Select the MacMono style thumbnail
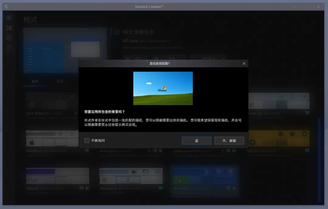 coord(52,138)
